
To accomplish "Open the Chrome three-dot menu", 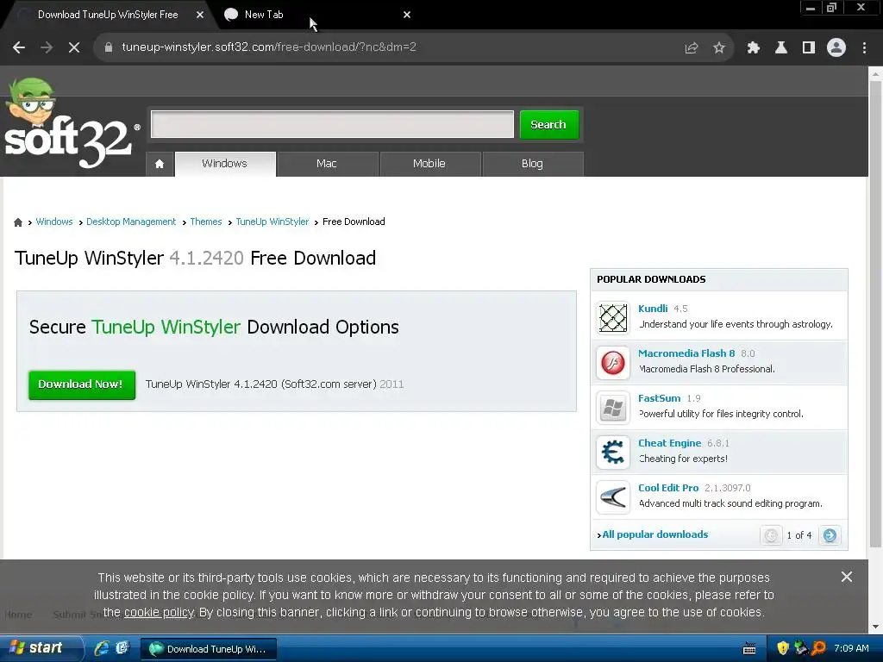I will (x=864, y=48).
